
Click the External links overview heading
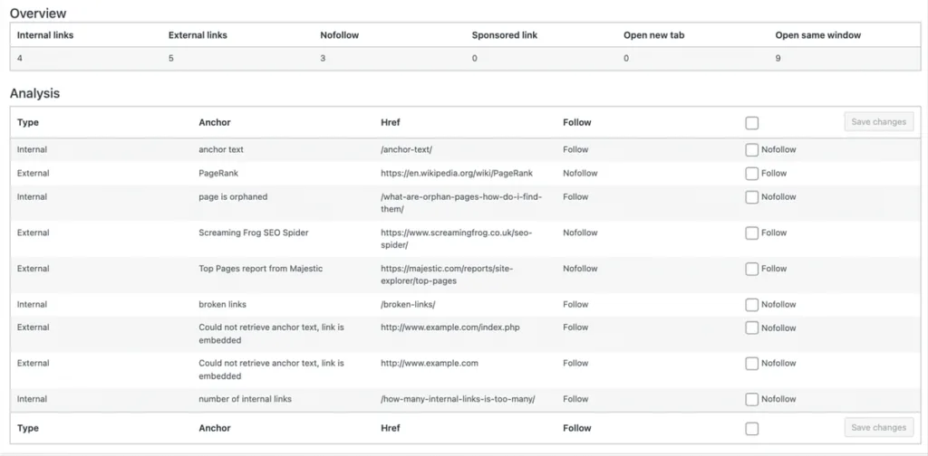(198, 35)
